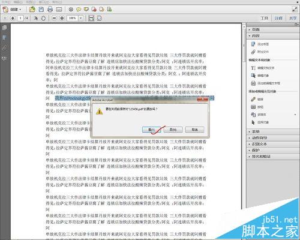Click the Open file folder icon
The image size is (300, 240).
[32, 9]
